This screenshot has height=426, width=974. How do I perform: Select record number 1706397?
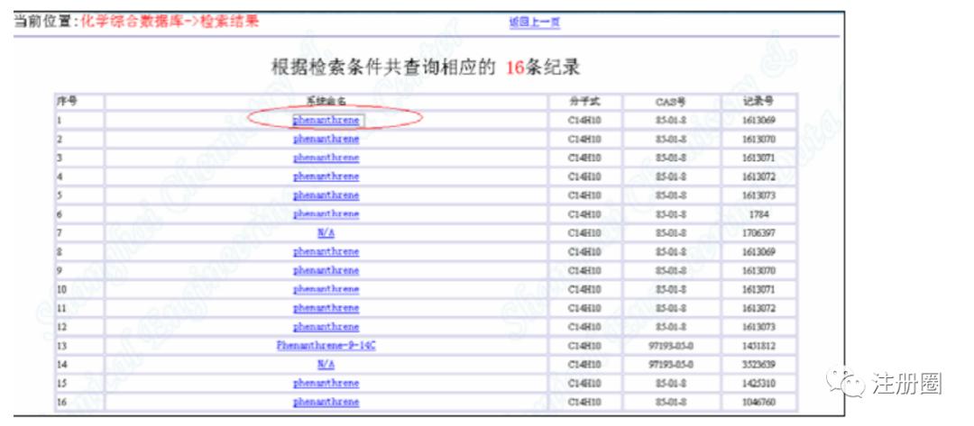[758, 233]
